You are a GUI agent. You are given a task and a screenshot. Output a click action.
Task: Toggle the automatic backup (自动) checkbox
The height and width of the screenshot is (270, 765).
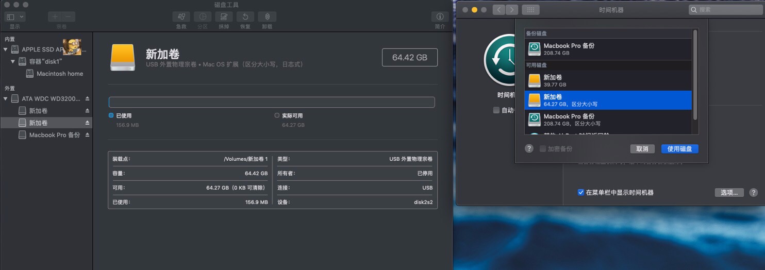click(496, 110)
